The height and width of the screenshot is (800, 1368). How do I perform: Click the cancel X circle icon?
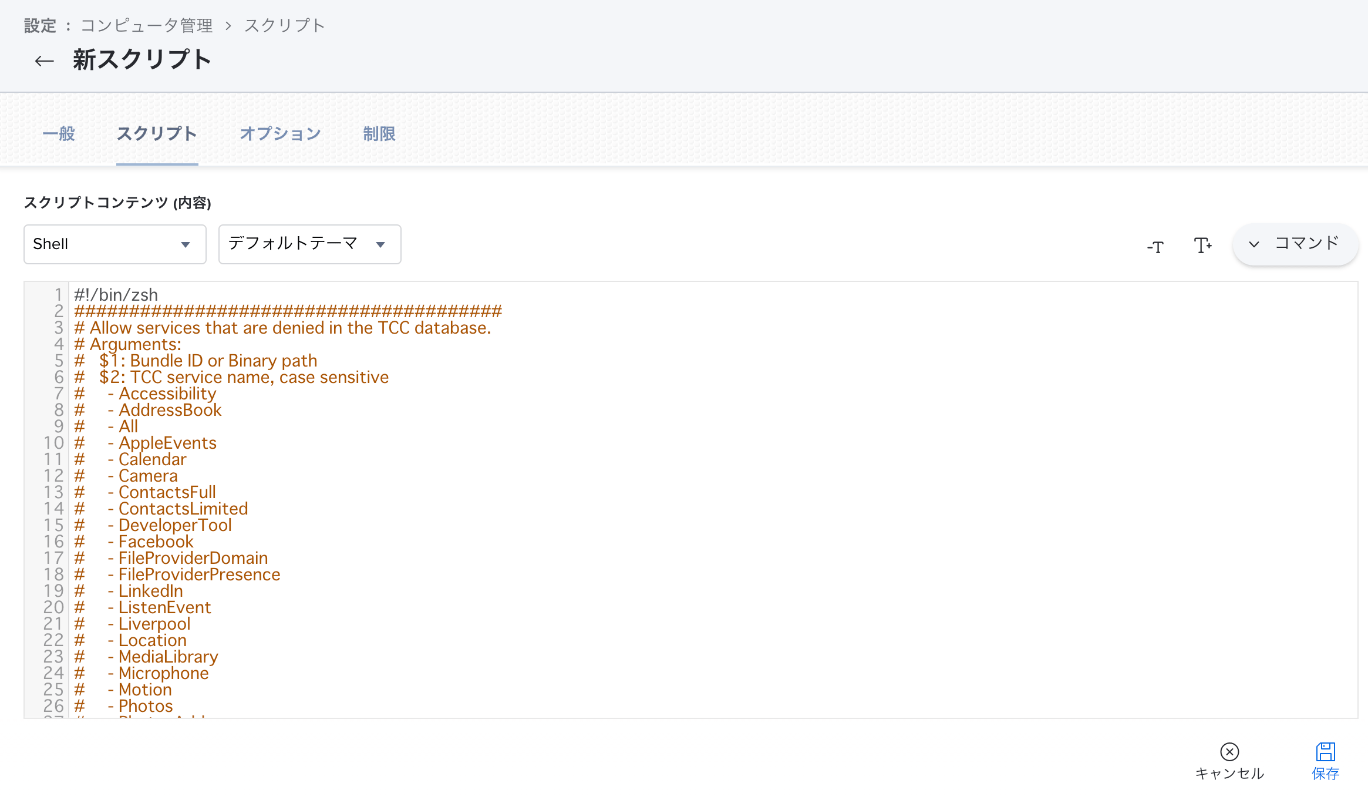pos(1229,751)
